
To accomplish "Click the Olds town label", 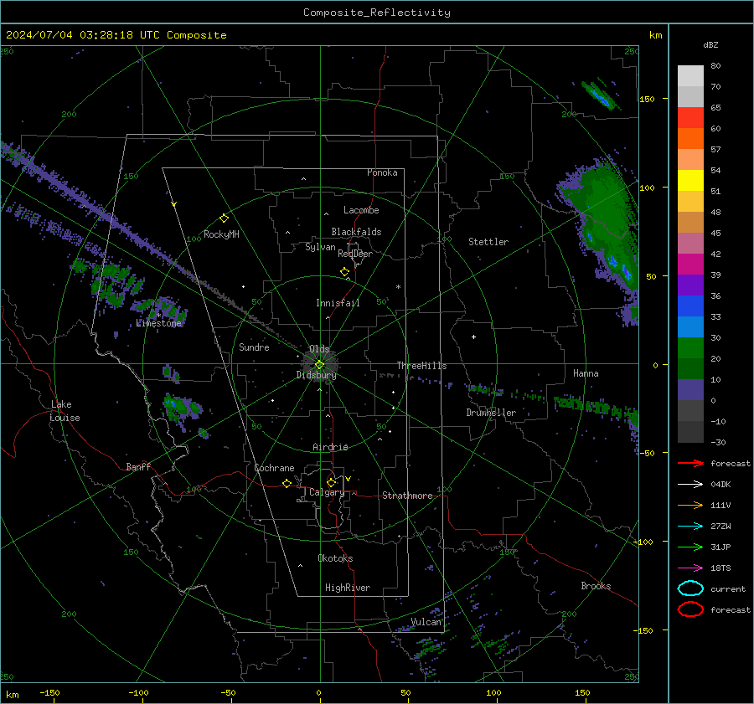I will [x=319, y=349].
